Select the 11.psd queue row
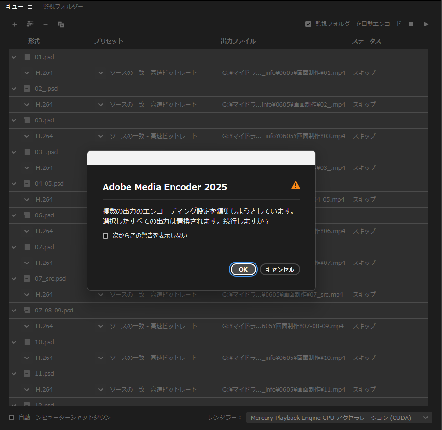Viewport: 442px width, 430px height. pos(218,373)
